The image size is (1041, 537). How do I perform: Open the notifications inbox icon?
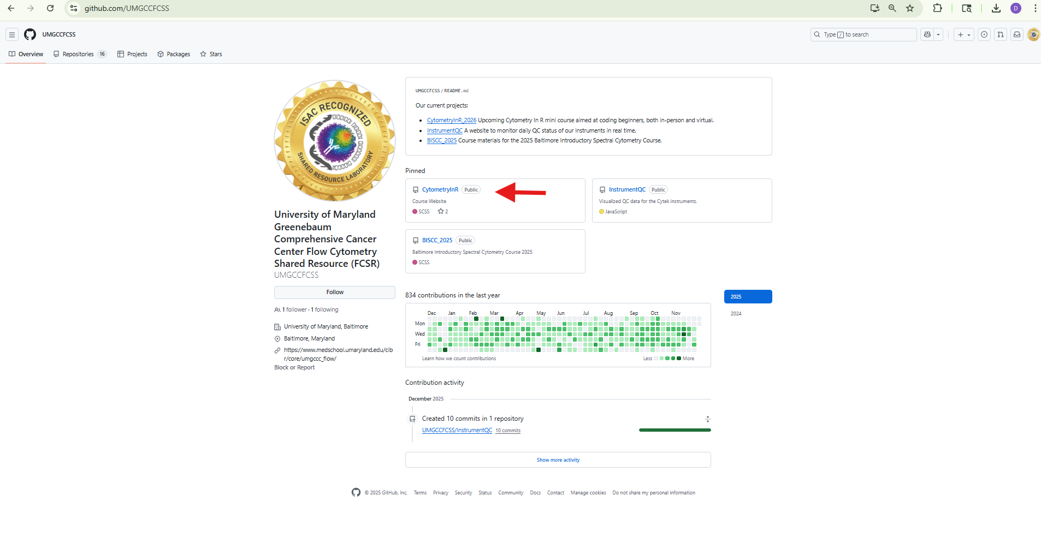[x=1017, y=34]
